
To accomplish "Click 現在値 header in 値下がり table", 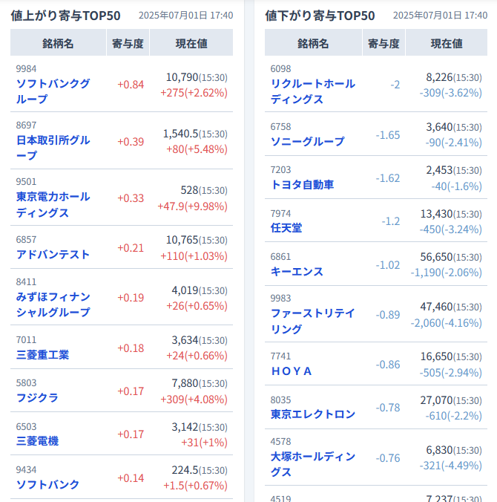I will (x=446, y=44).
